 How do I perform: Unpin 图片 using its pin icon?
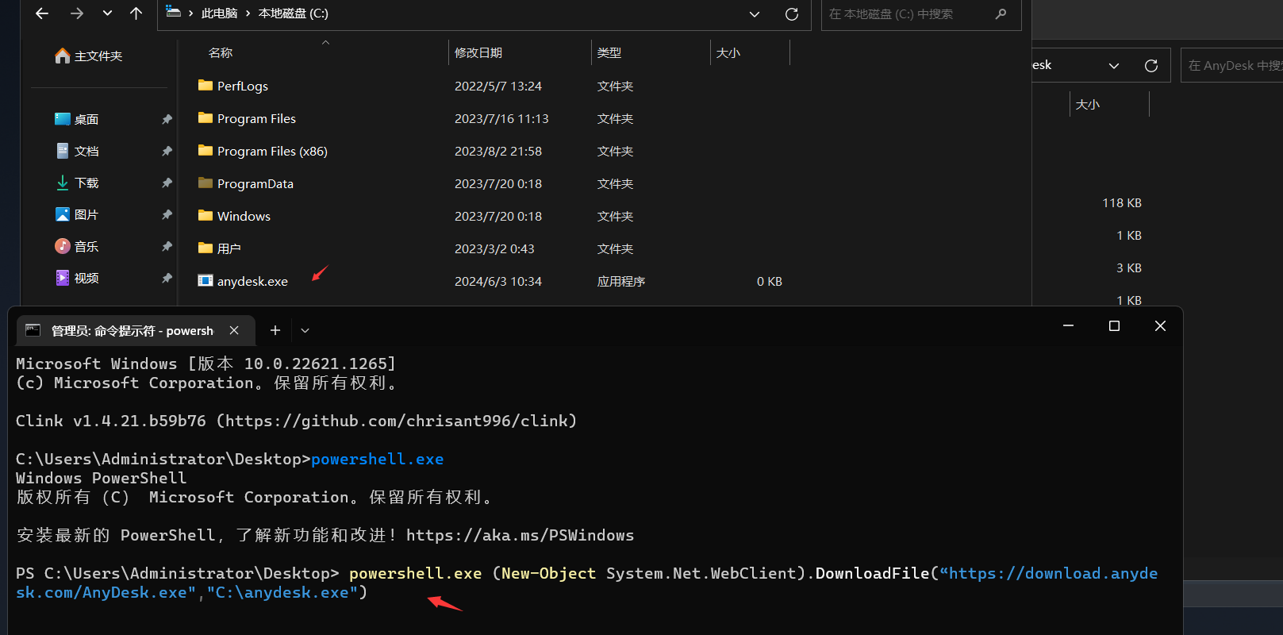click(167, 214)
